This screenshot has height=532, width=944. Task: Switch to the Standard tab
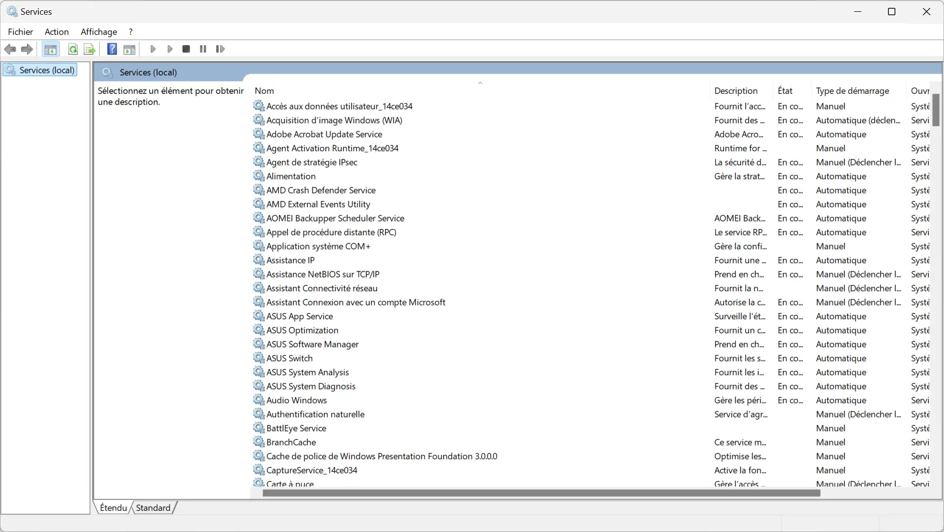pyautogui.click(x=153, y=506)
